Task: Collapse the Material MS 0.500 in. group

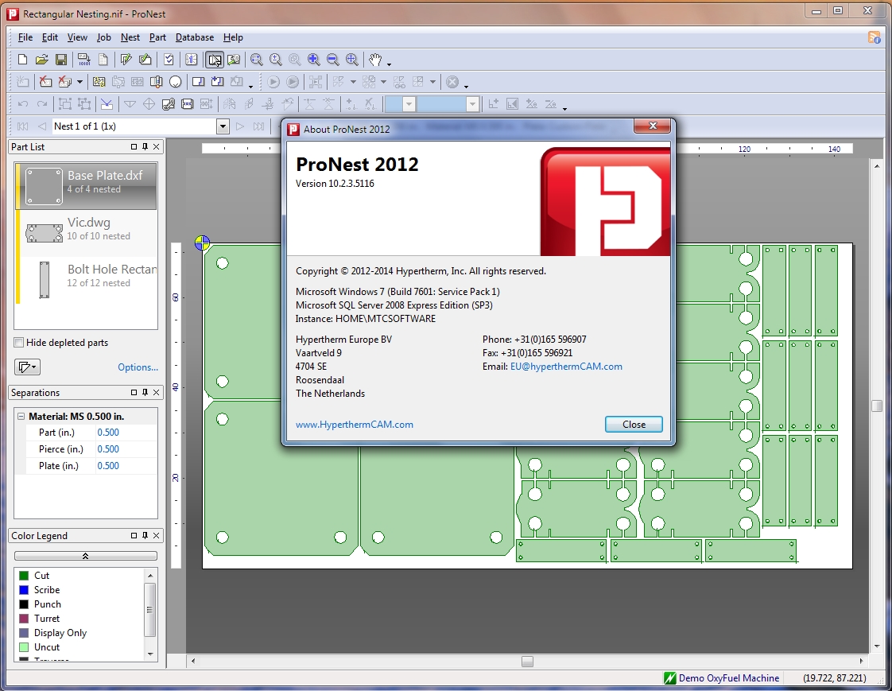Action: tap(20, 417)
